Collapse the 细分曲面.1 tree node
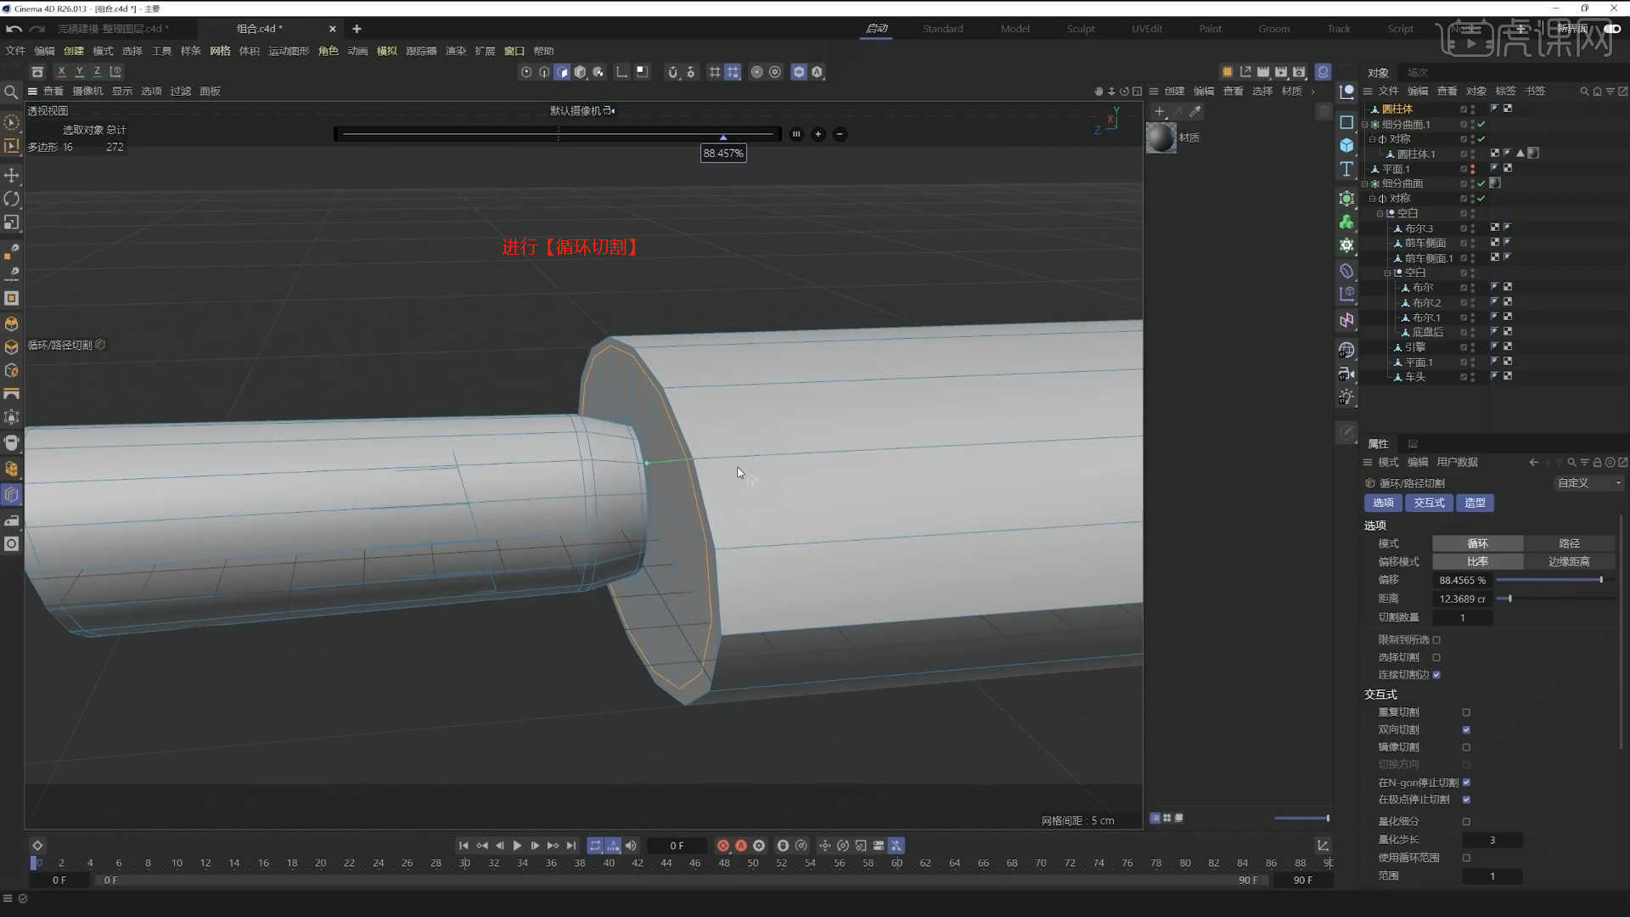The height and width of the screenshot is (917, 1630). [1365, 125]
